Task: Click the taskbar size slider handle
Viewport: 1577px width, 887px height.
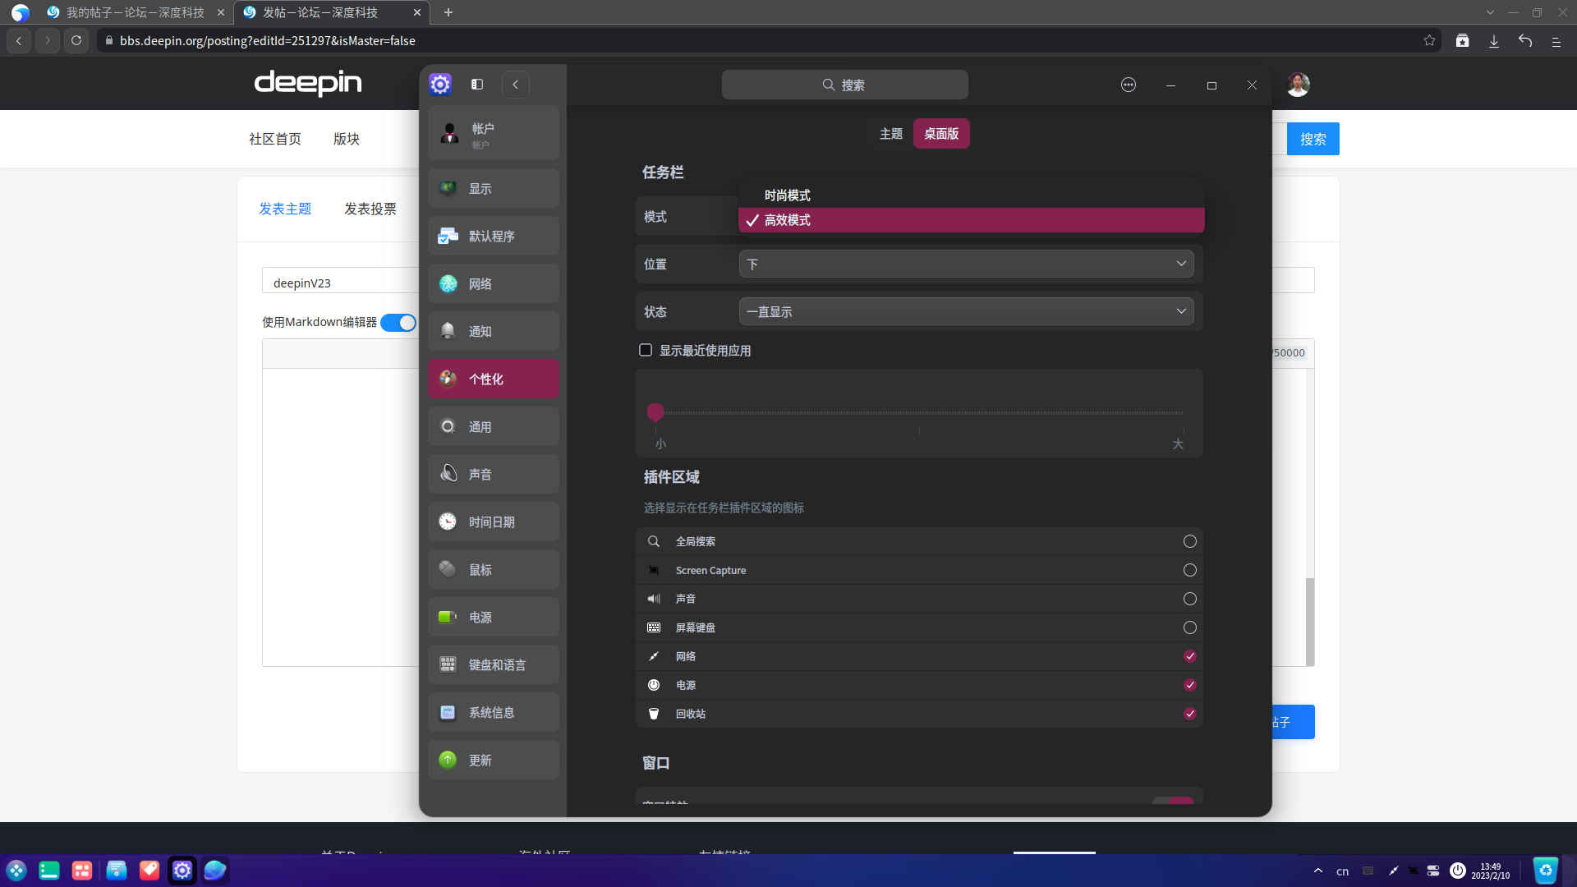Action: coord(655,411)
